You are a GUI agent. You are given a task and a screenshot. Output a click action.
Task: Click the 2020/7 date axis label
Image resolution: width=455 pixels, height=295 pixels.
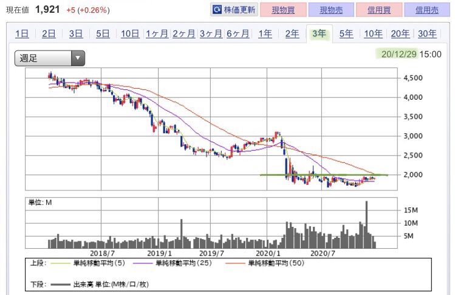click(x=323, y=254)
